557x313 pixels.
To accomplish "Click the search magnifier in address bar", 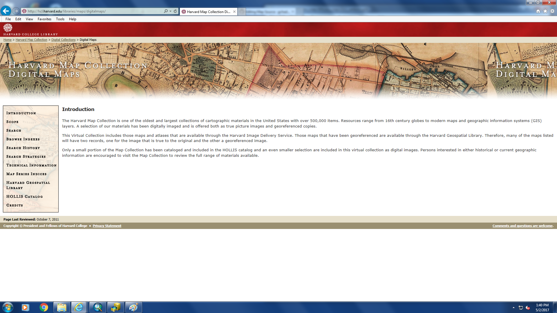I will point(166,11).
